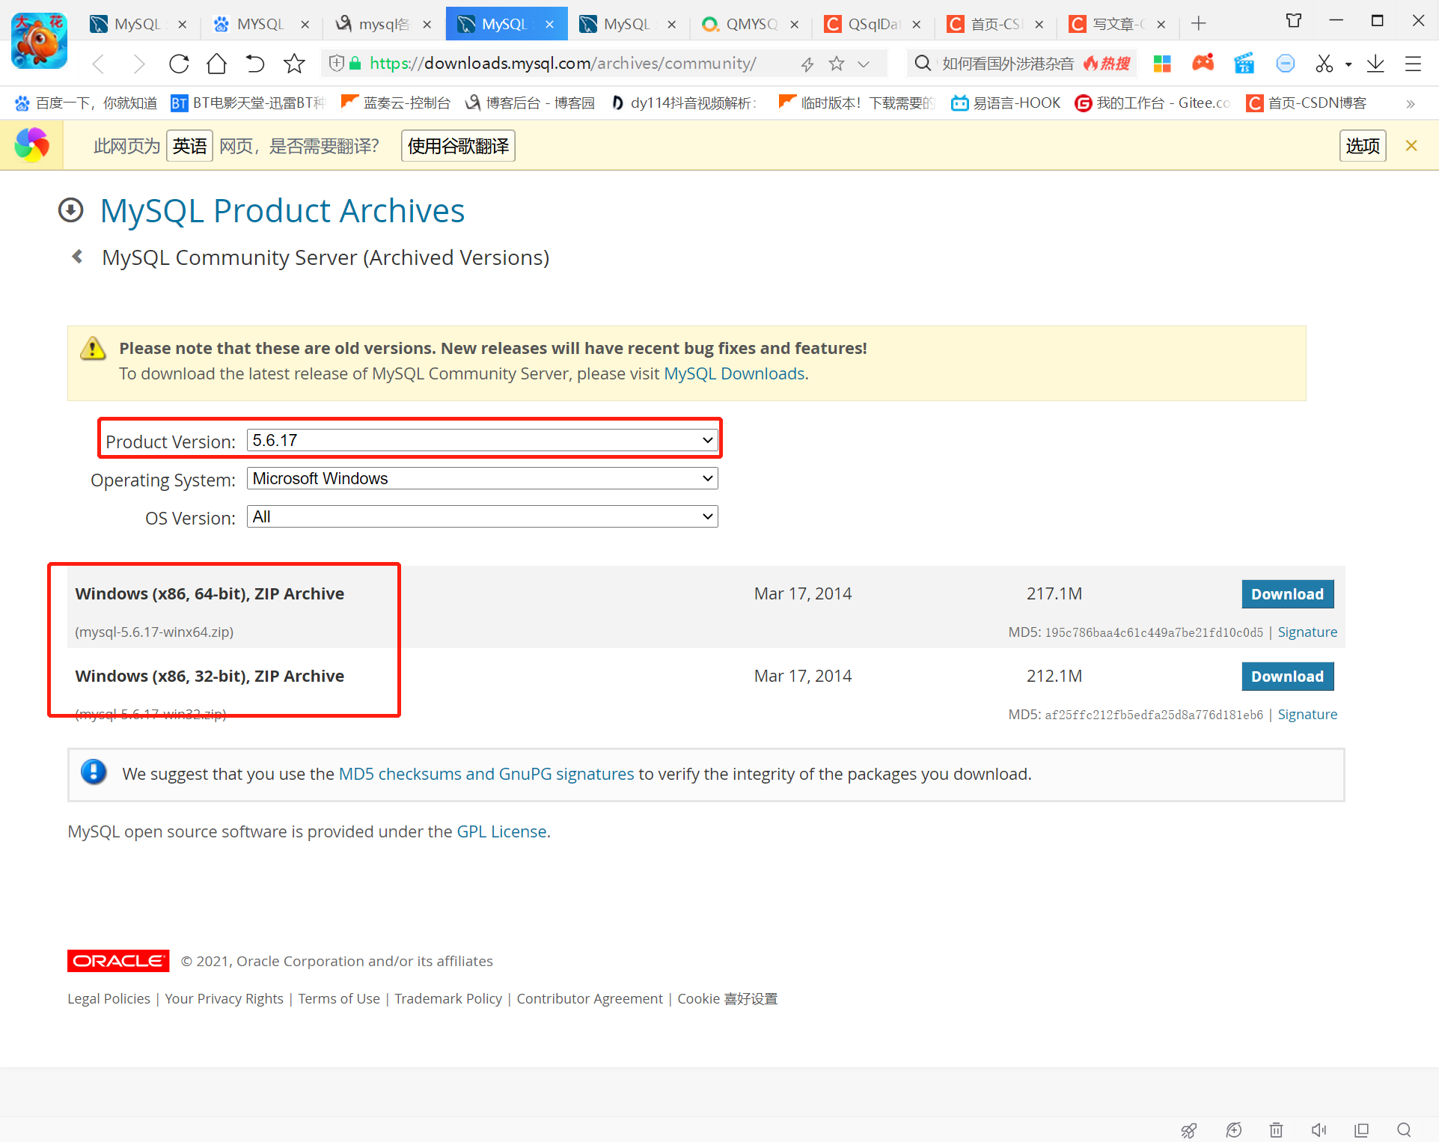Download the 64-bit ZIP Archive

click(x=1288, y=594)
